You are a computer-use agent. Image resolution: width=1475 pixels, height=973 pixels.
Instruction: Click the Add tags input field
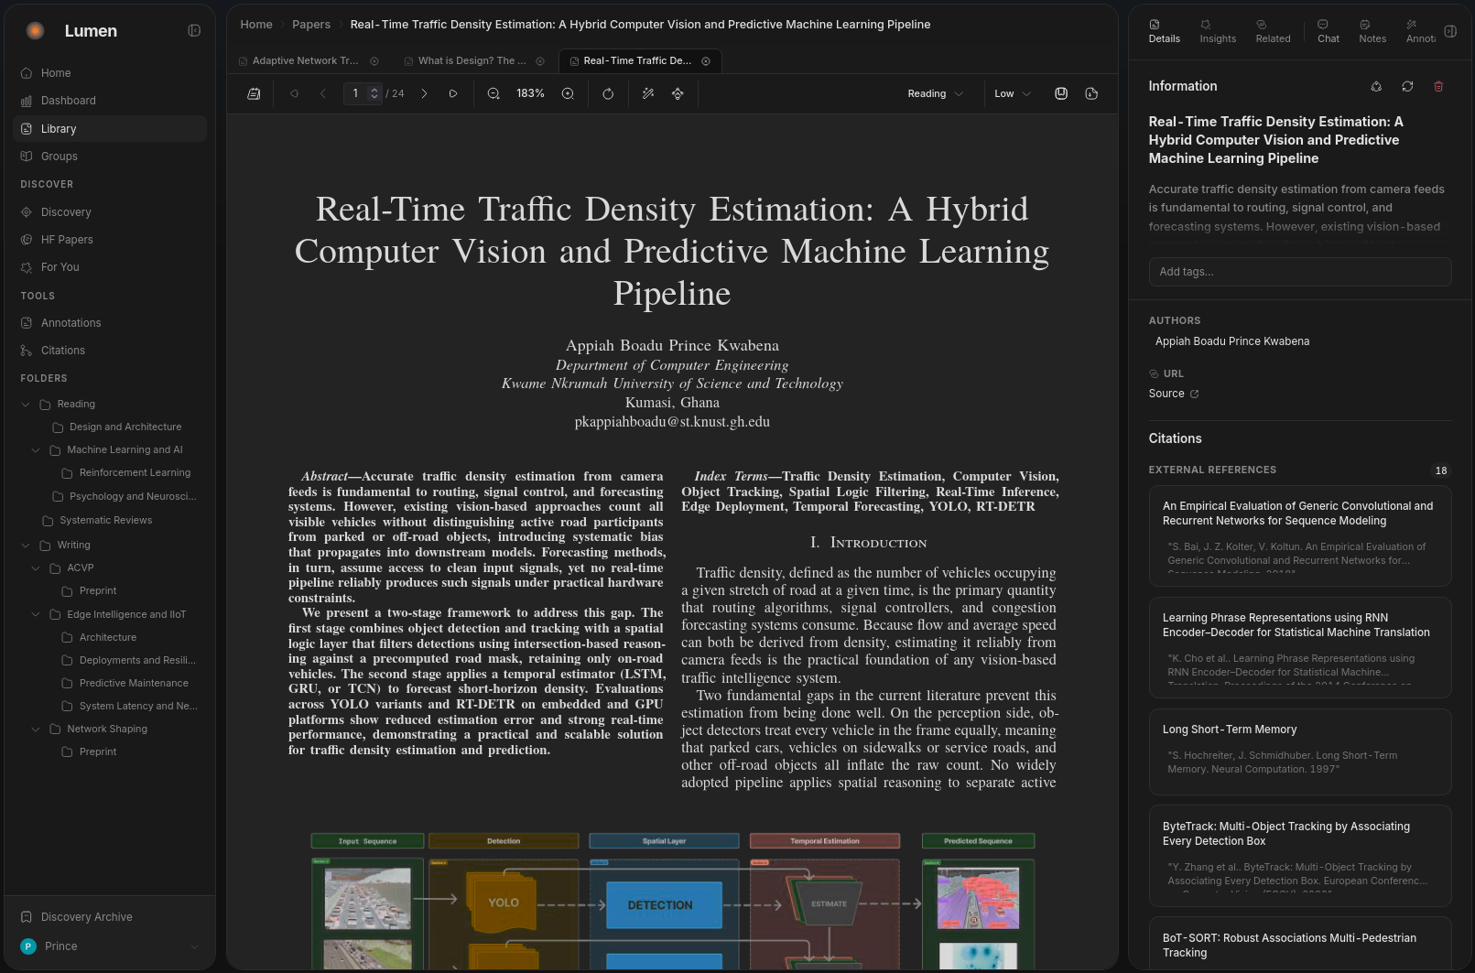tap(1300, 272)
